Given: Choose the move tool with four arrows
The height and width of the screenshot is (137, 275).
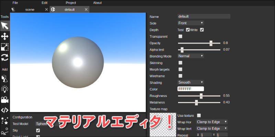Looking at the screenshot, I should (x=5, y=37).
